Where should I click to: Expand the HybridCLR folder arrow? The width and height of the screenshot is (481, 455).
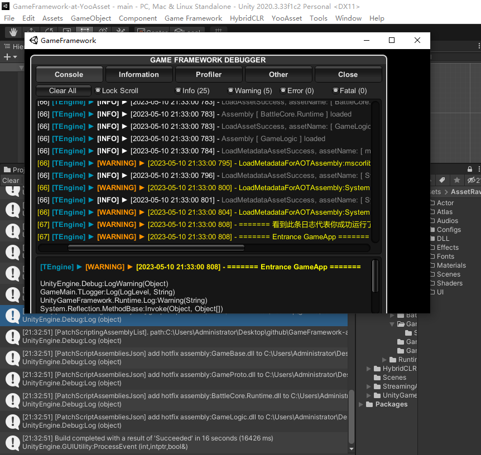(369, 369)
